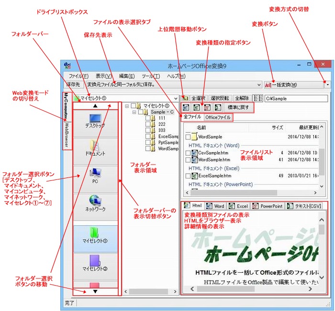
Task: Check the WordSample.htm file checkbox
Action: pyautogui.click(x=188, y=160)
